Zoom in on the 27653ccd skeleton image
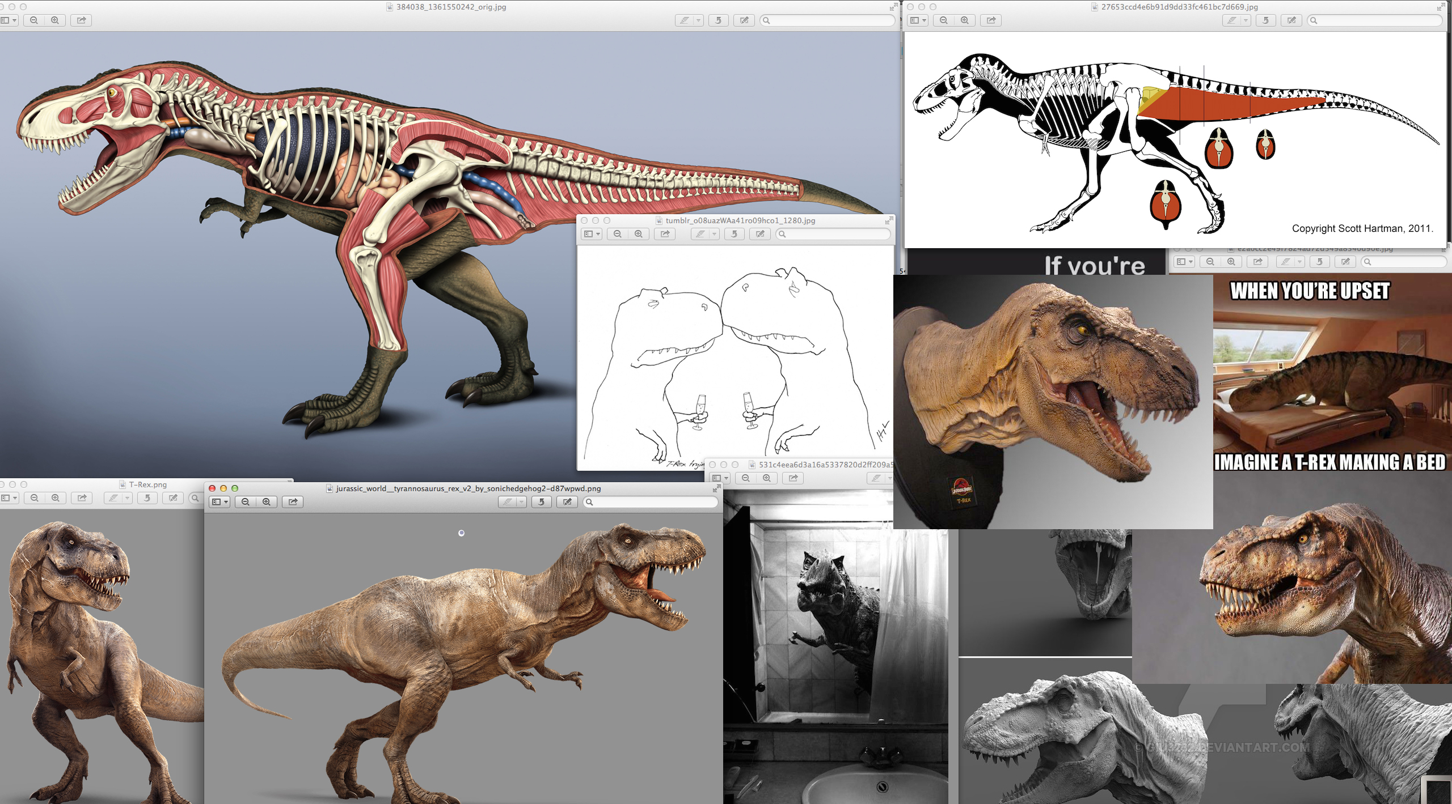The width and height of the screenshot is (1452, 804). point(965,20)
